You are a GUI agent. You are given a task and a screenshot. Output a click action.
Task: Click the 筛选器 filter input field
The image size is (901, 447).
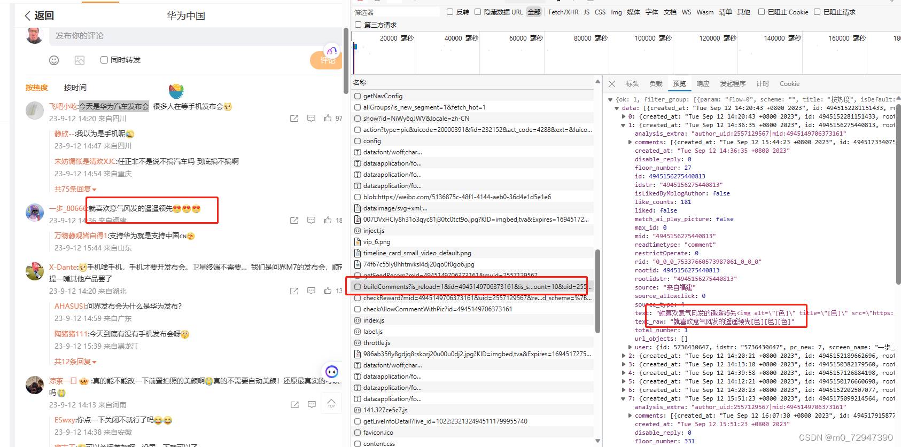[395, 12]
